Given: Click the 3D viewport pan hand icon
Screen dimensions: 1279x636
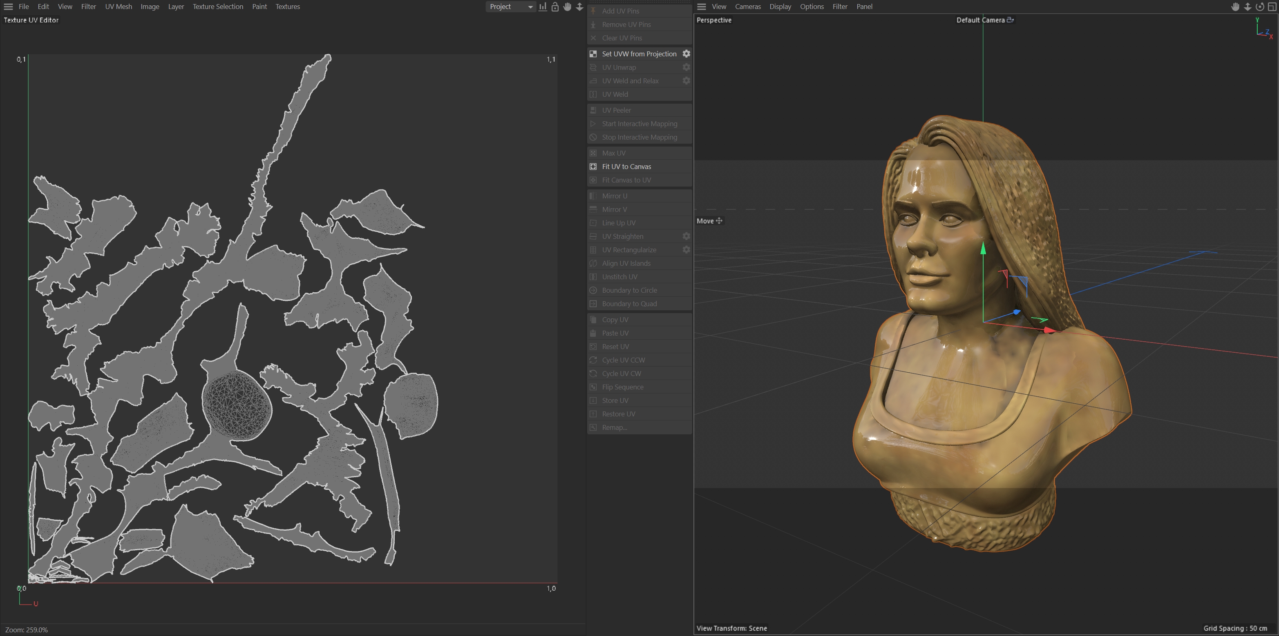Looking at the screenshot, I should point(1235,7).
